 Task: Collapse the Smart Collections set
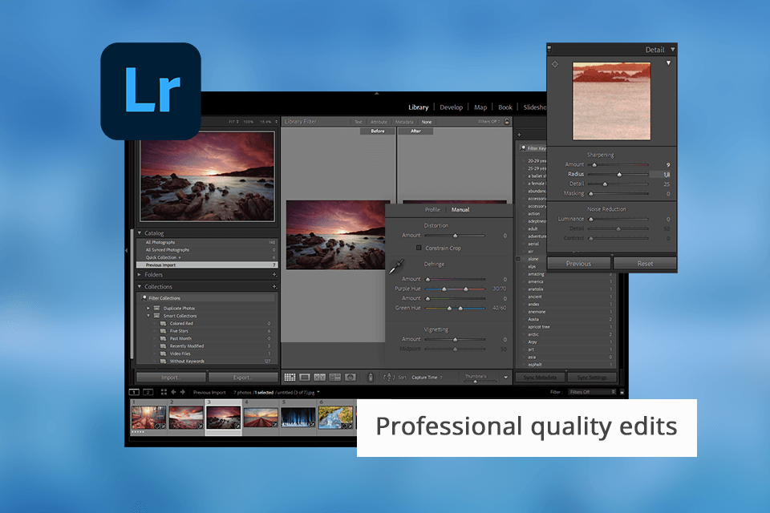tap(148, 316)
